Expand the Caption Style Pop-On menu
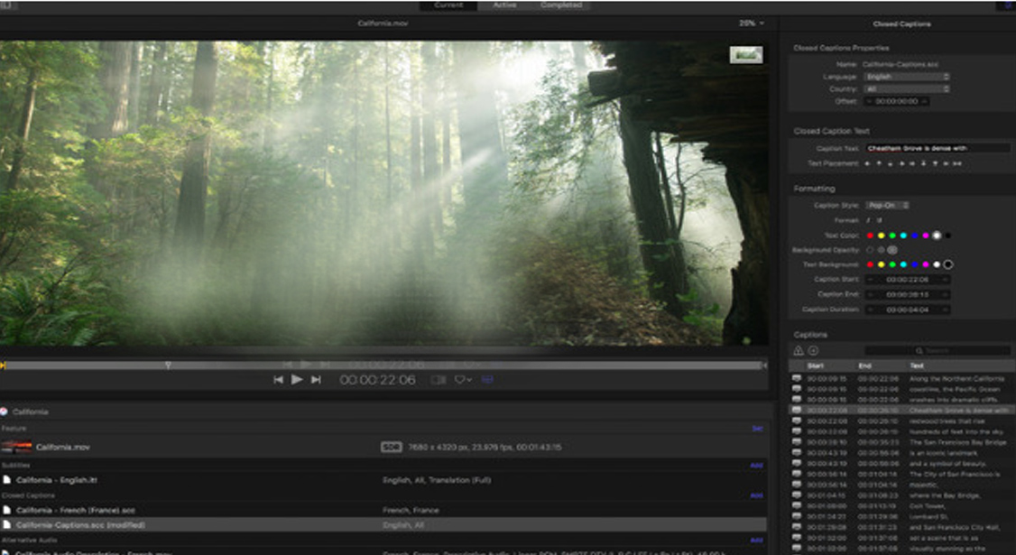1016x555 pixels. (x=887, y=206)
